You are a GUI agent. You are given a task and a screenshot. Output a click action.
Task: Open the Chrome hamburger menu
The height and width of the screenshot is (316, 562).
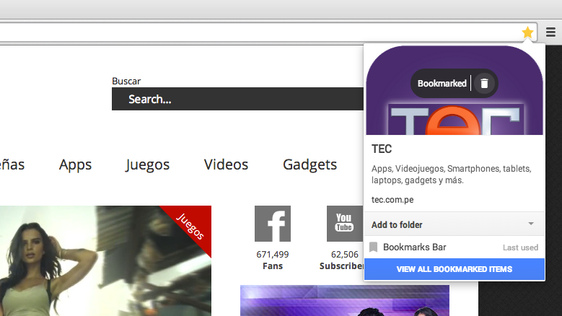550,32
